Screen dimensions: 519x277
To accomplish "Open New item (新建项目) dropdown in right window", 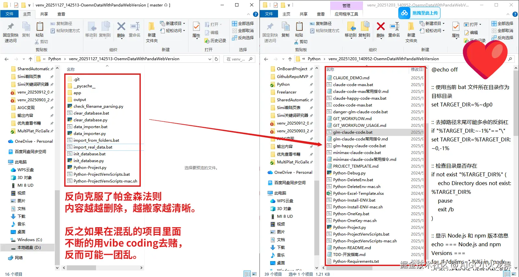I will pos(432,24).
